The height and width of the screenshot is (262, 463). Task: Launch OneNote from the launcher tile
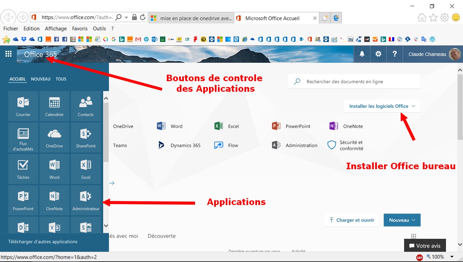(54, 200)
